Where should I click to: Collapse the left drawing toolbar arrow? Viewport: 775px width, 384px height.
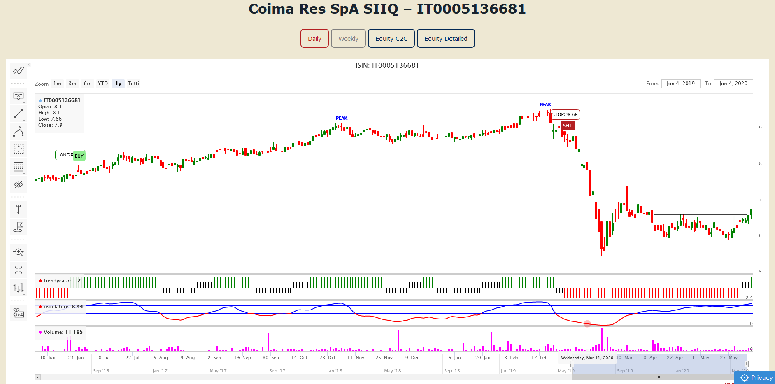(29, 65)
